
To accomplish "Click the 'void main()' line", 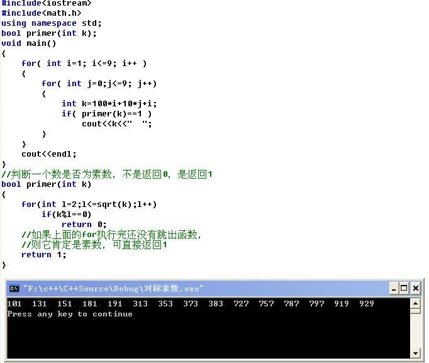I will coord(29,43).
